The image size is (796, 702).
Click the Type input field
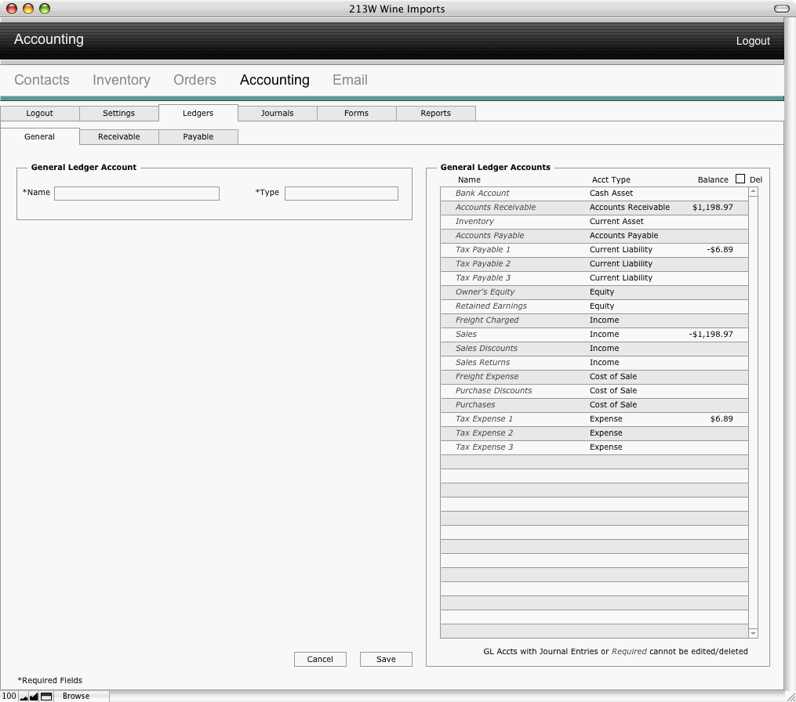tap(341, 194)
